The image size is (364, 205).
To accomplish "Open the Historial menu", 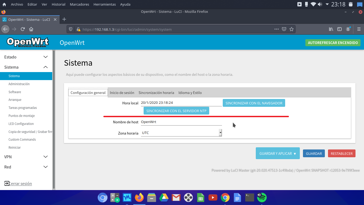I will 58,4.
